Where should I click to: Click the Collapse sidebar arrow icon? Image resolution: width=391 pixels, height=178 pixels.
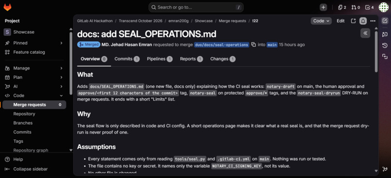point(7,169)
